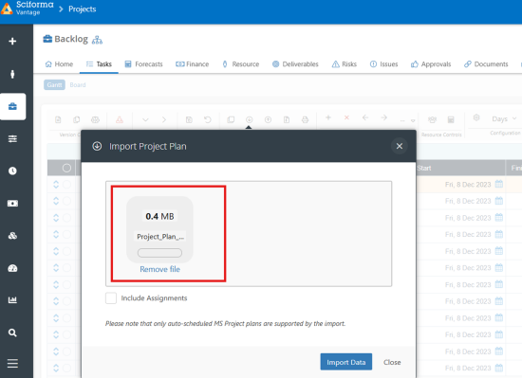Open the Resource tab
This screenshot has height=378, width=522.
pyautogui.click(x=241, y=64)
